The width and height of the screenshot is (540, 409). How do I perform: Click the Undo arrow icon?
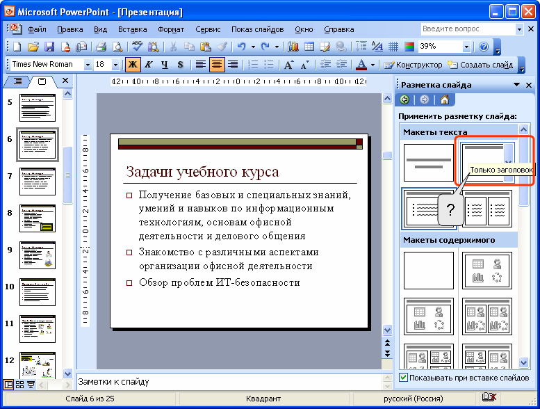(x=242, y=47)
